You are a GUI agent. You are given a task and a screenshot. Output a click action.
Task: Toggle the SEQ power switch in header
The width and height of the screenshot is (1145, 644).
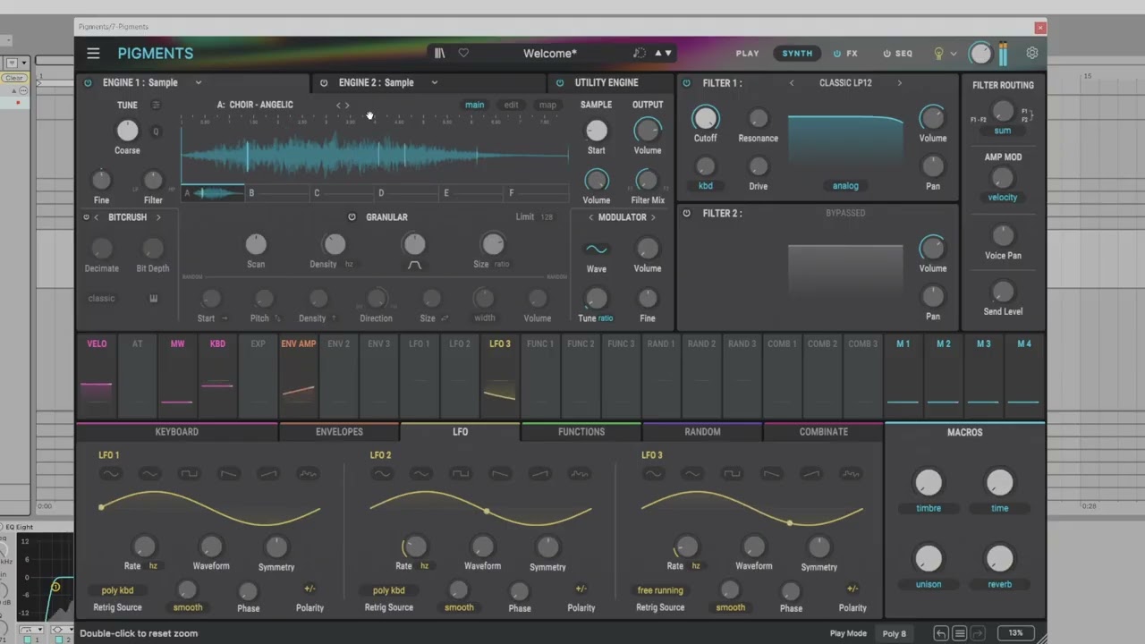pos(886,54)
